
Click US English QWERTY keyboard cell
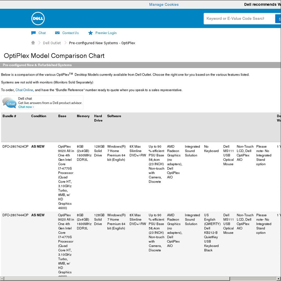(x=212, y=233)
